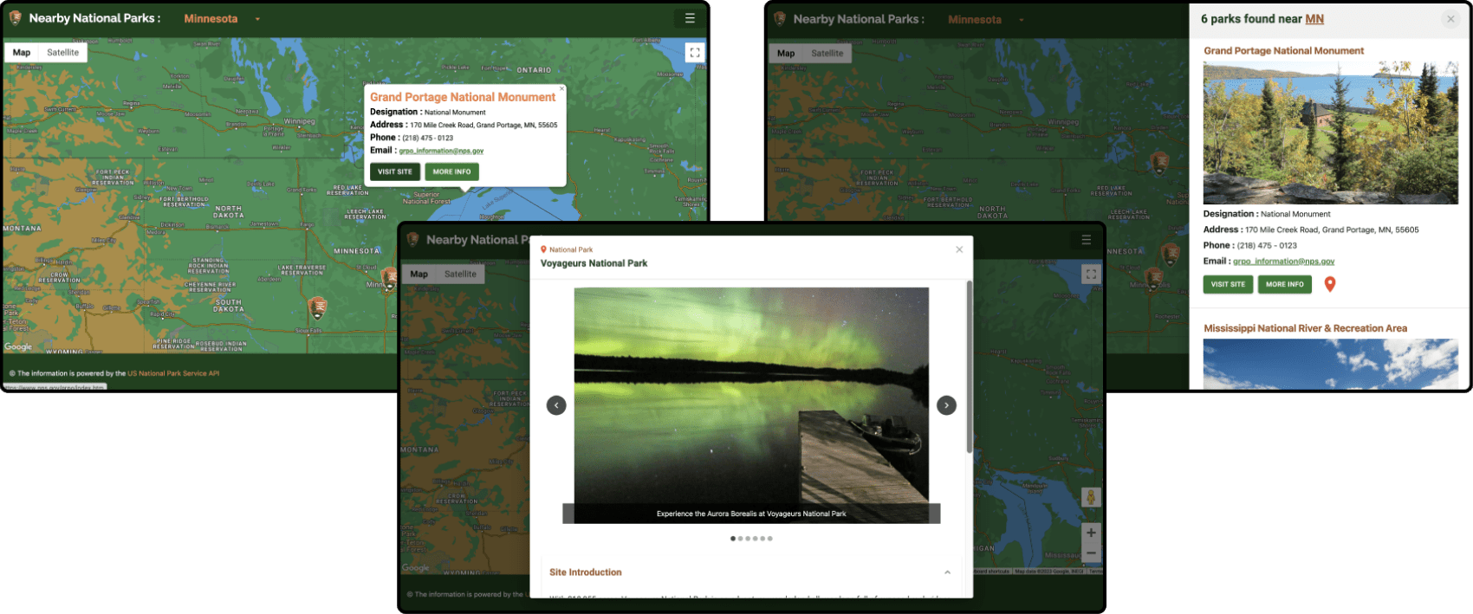Click VISIT SITE in the map popup

[395, 171]
